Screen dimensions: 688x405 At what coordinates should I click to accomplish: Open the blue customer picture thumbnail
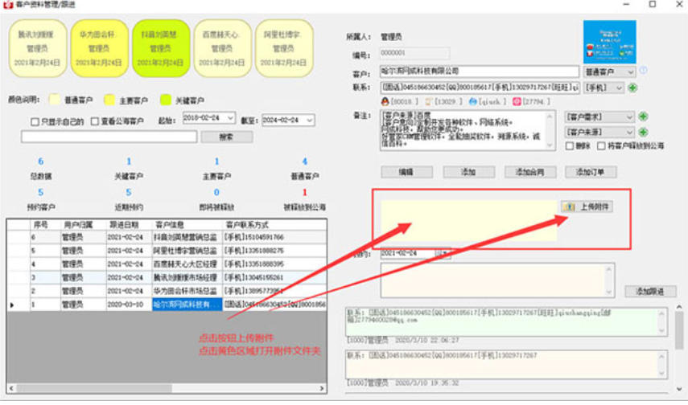(609, 42)
